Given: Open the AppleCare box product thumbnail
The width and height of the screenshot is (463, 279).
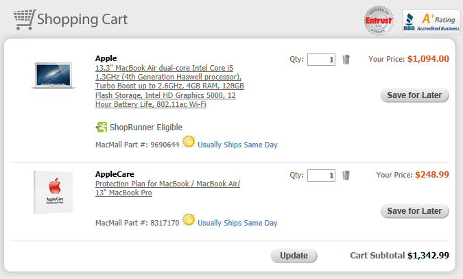Looking at the screenshot, I should (53, 192).
